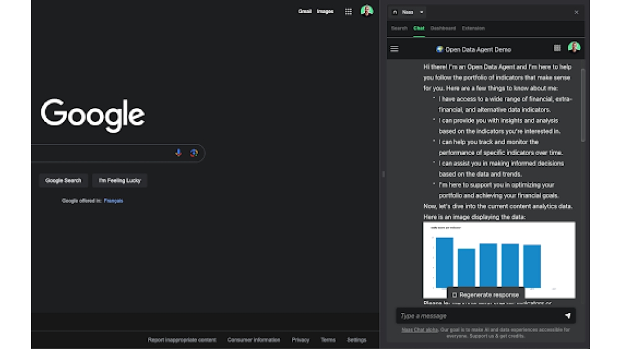621x349 pixels.
Task: Open the Dashboard tab
Action: click(443, 29)
